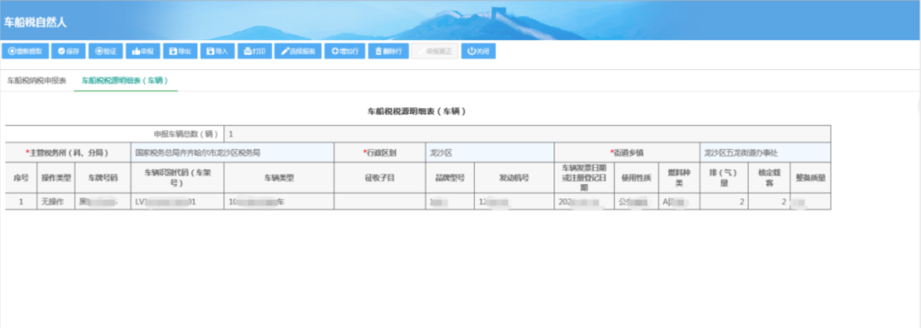
Task: Print the form using 打印
Action: (254, 51)
